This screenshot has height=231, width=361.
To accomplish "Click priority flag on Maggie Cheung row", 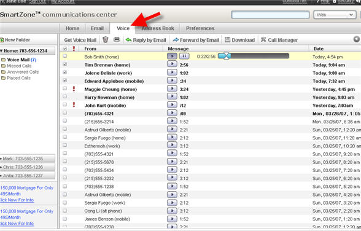I will pyautogui.click(x=74, y=88).
